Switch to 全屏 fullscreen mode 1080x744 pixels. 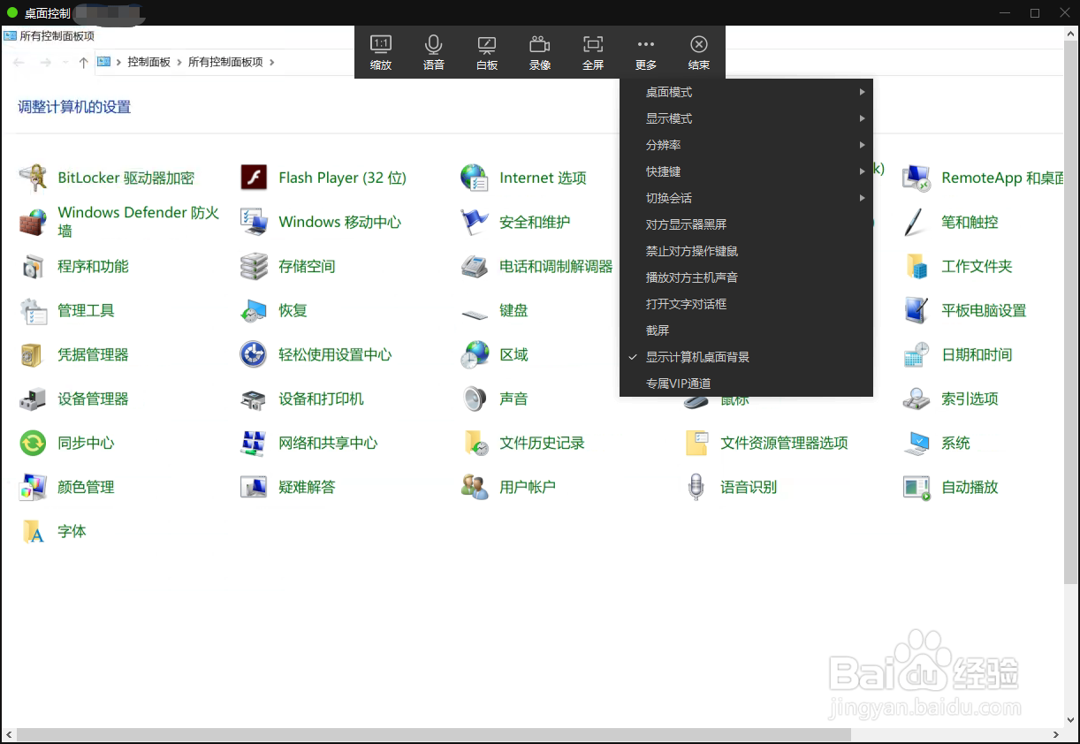tap(593, 44)
